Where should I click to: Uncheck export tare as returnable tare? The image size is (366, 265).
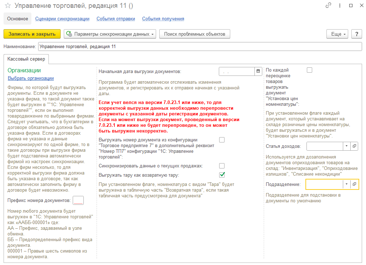coord(222,175)
